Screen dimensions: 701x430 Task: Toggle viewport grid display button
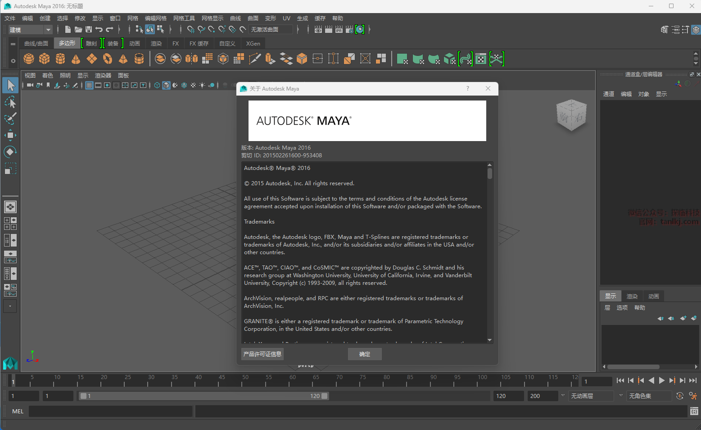coord(89,85)
